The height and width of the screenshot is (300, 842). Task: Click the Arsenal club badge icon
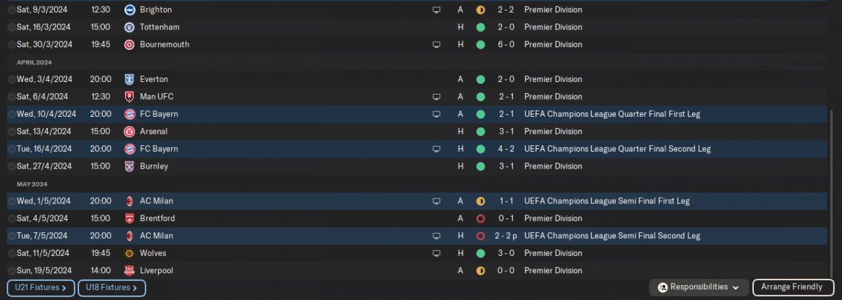click(129, 131)
